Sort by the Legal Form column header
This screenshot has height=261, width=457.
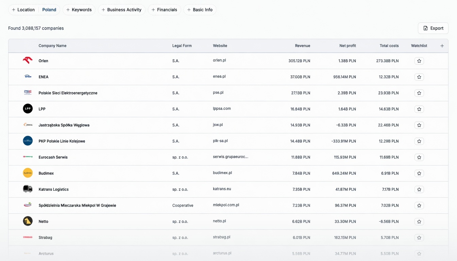pos(182,46)
